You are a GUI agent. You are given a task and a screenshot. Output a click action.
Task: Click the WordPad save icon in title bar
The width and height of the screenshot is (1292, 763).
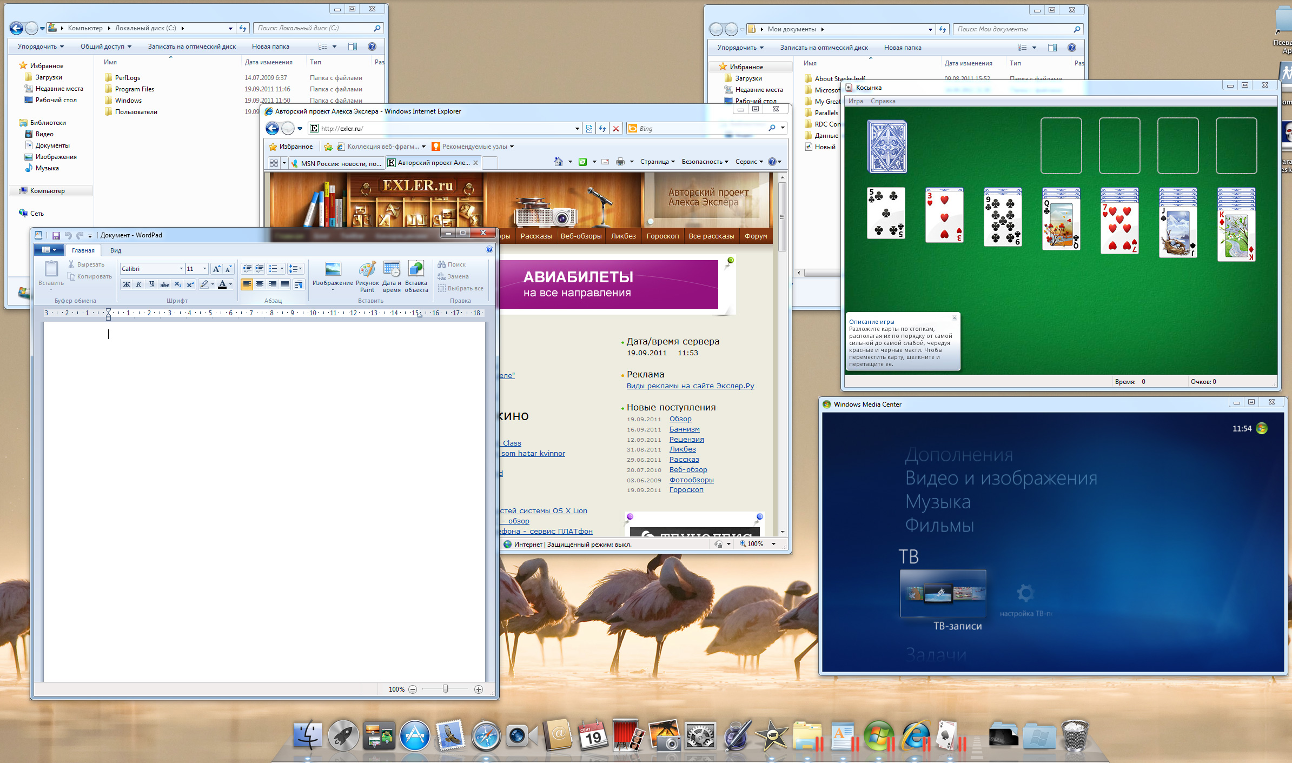pos(56,235)
